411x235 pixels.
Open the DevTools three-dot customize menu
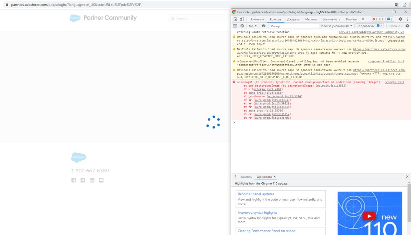point(407,19)
